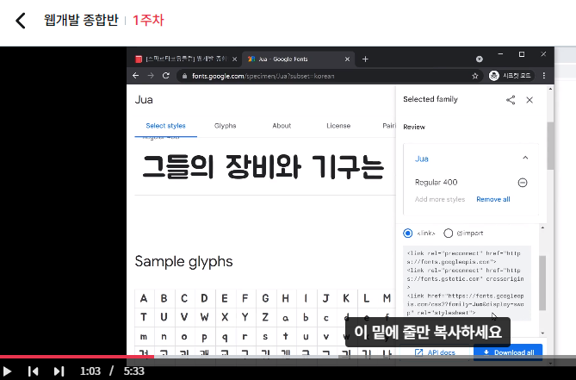Open the License tab
The height and width of the screenshot is (380, 576).
click(338, 126)
